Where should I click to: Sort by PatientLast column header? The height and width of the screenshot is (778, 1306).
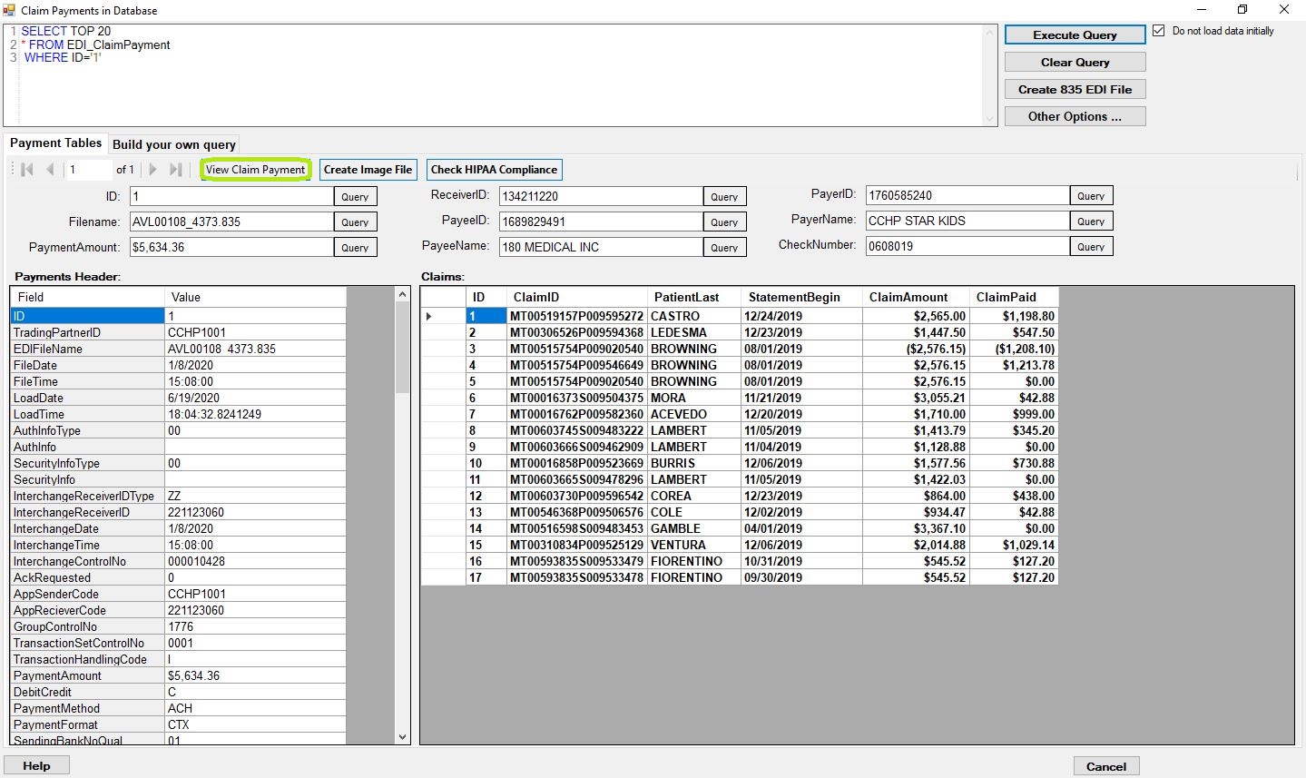693,297
